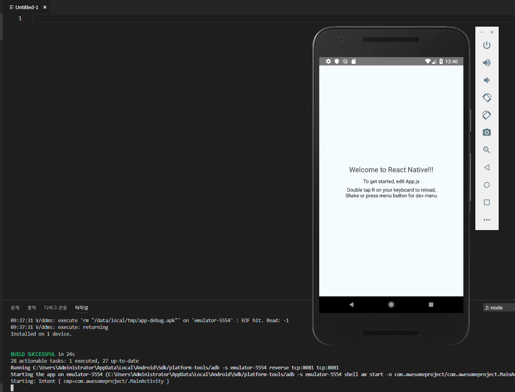Click the 'Starting: Intent' terminal line
The image size is (515, 392).
click(90, 381)
